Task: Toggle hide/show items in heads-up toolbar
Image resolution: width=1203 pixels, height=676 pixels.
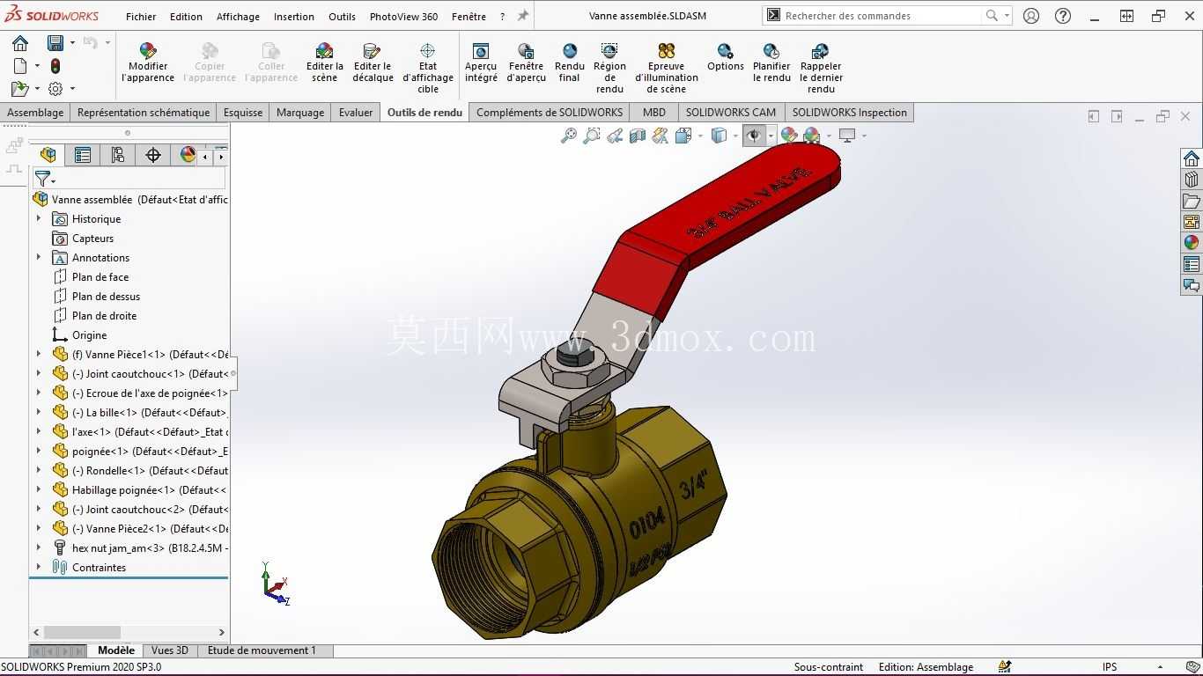Action: pos(754,136)
